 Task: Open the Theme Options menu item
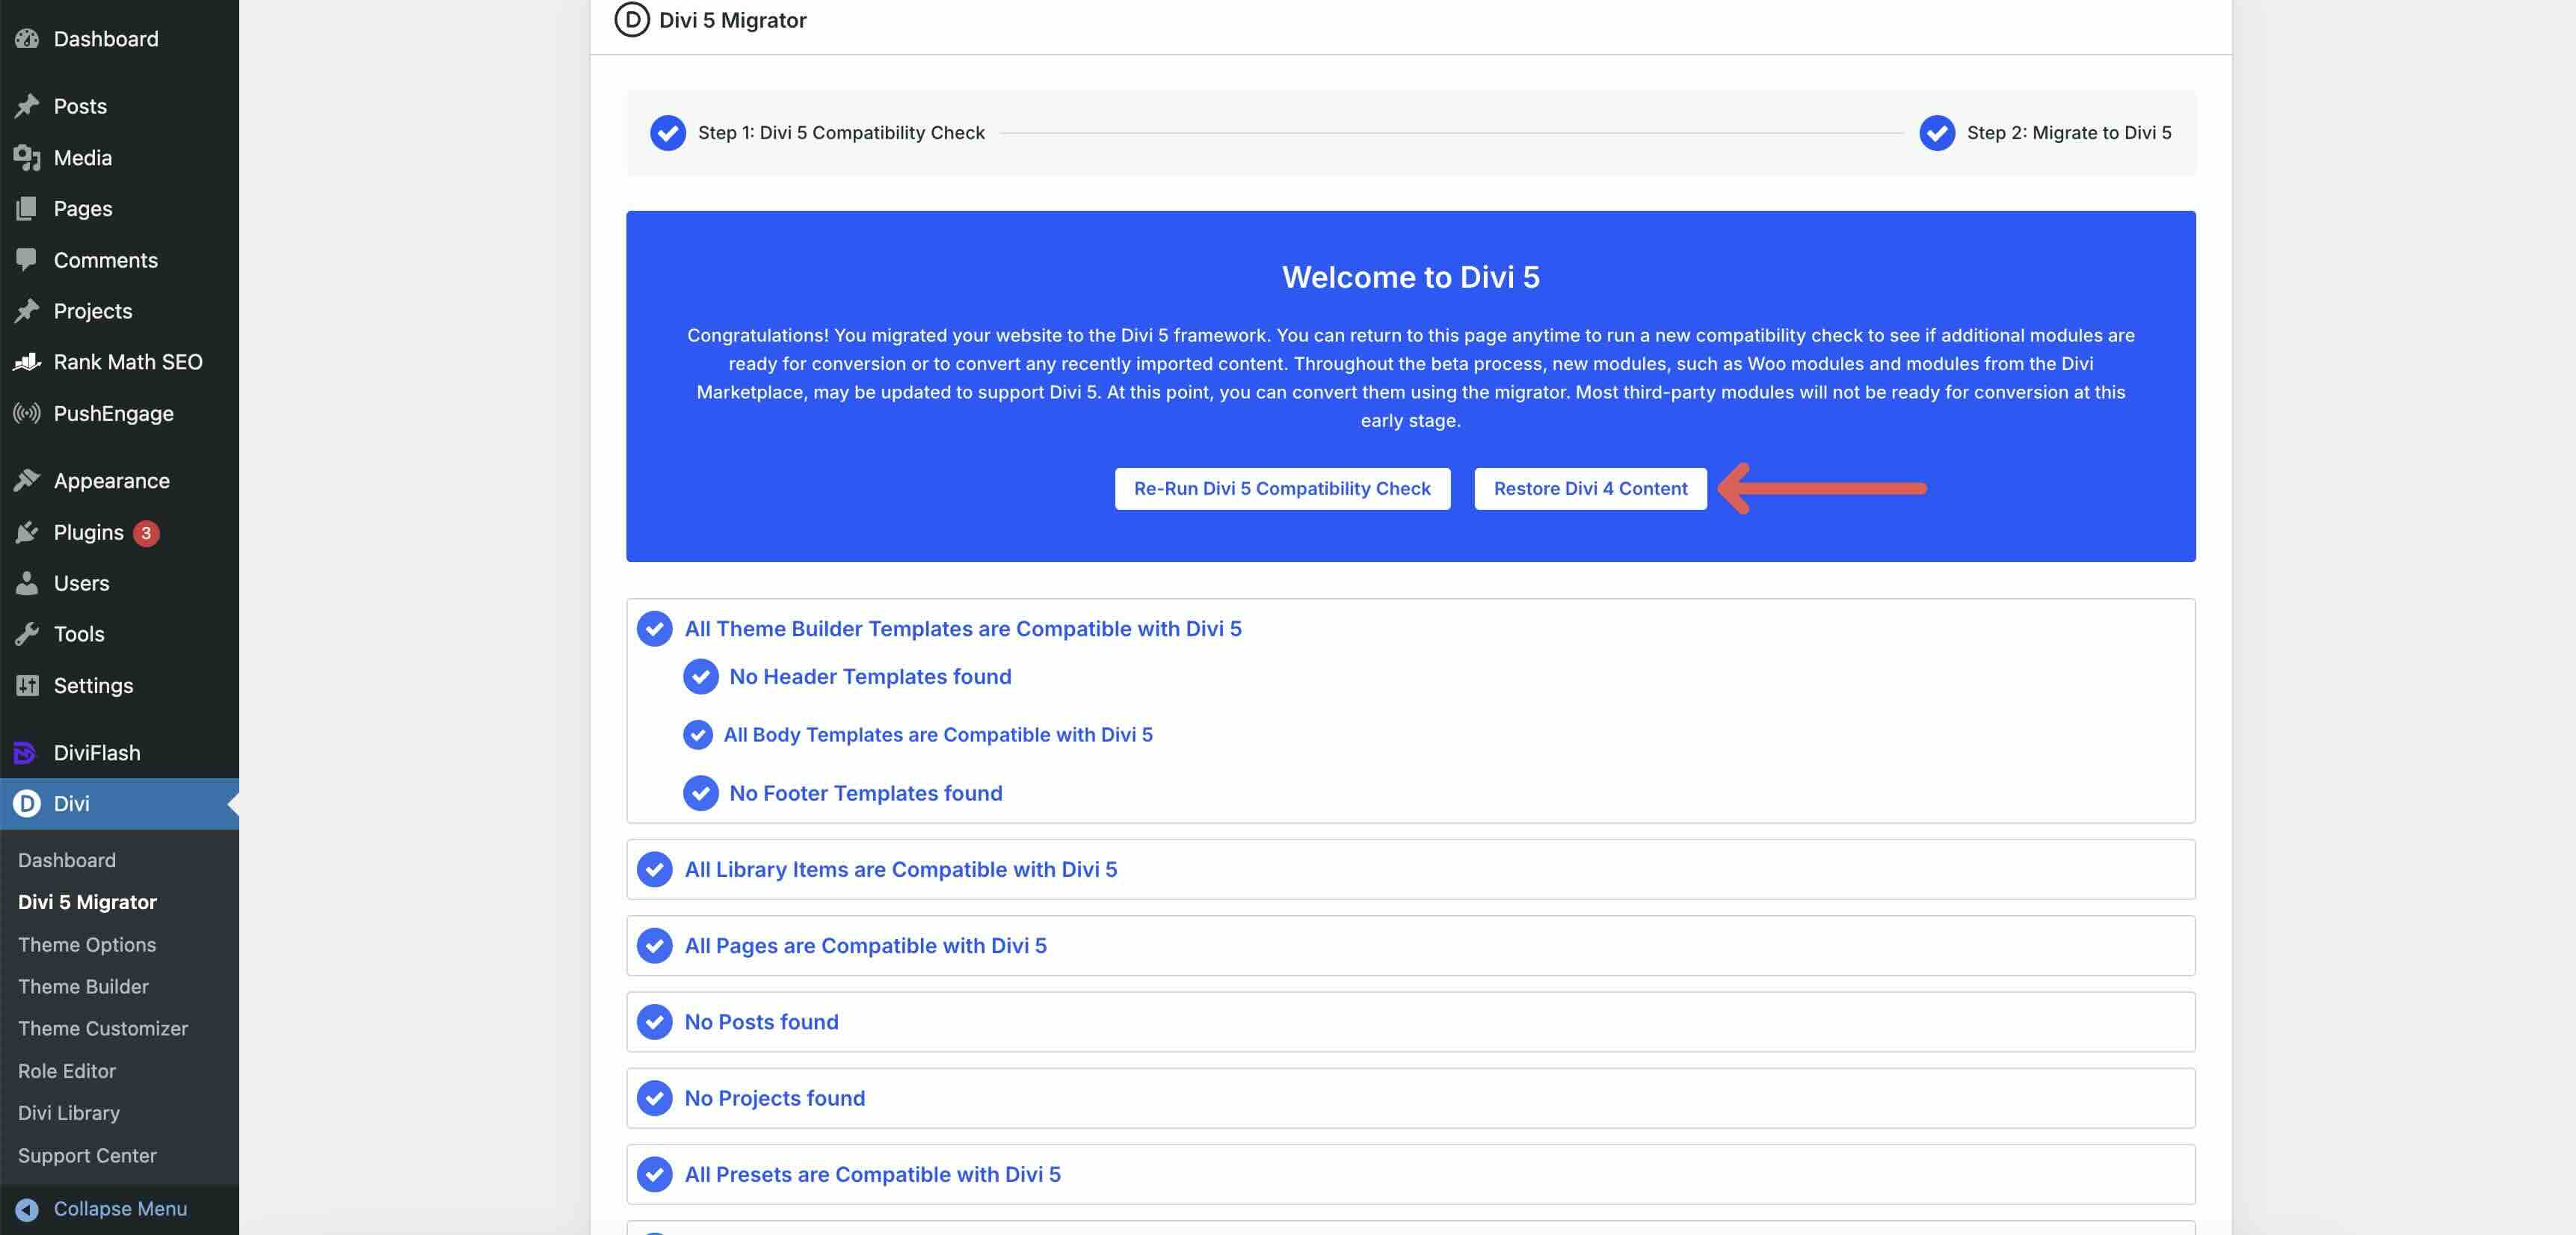[x=86, y=944]
